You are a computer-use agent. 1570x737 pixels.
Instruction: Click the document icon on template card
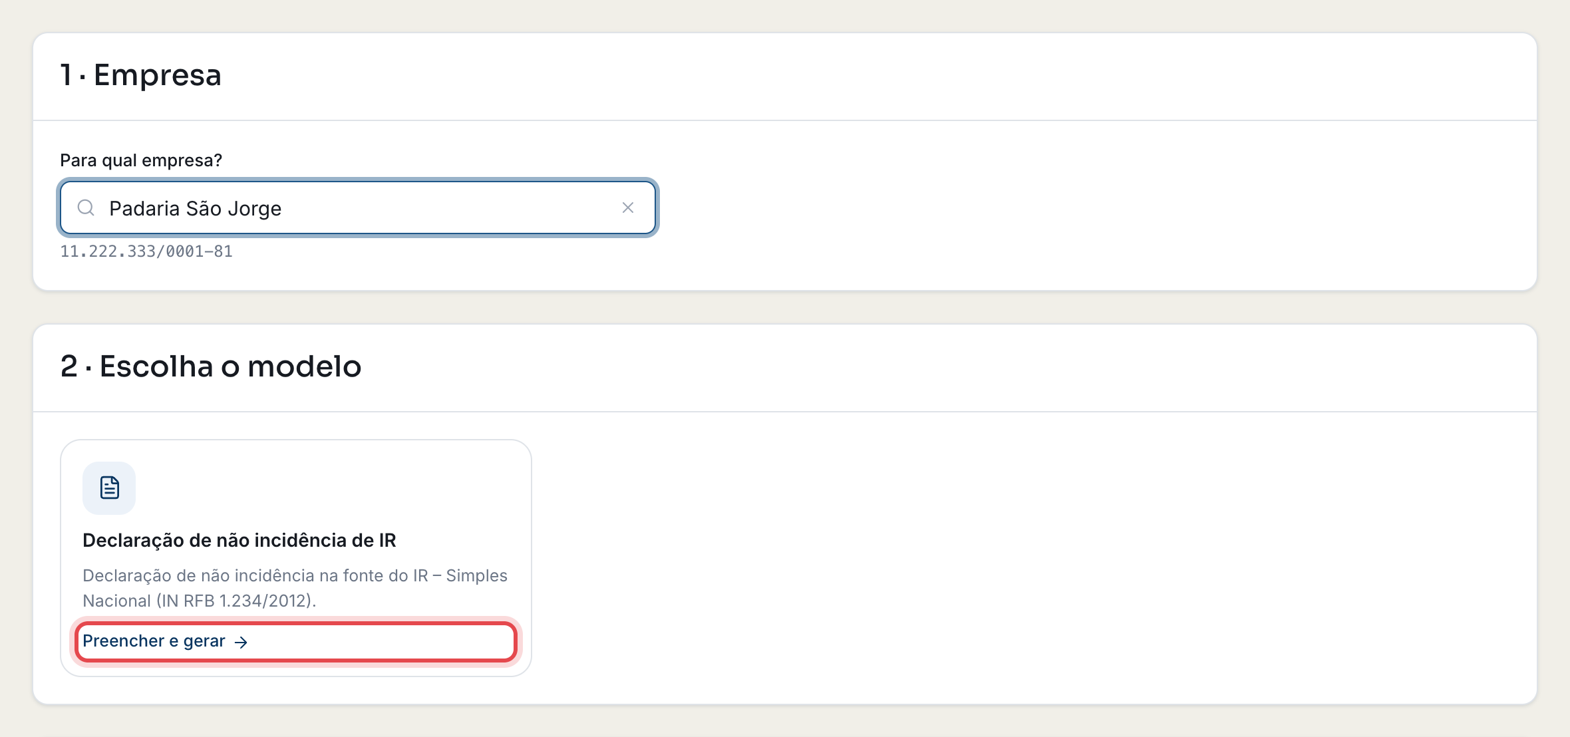click(x=109, y=488)
